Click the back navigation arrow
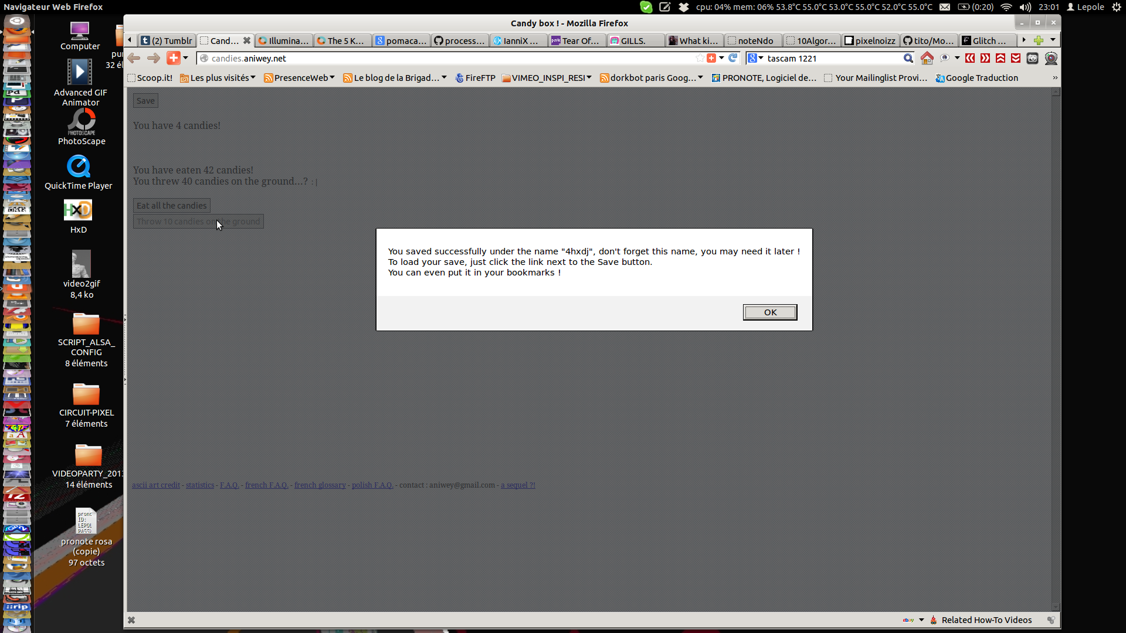Image resolution: width=1126 pixels, height=633 pixels. [x=134, y=58]
